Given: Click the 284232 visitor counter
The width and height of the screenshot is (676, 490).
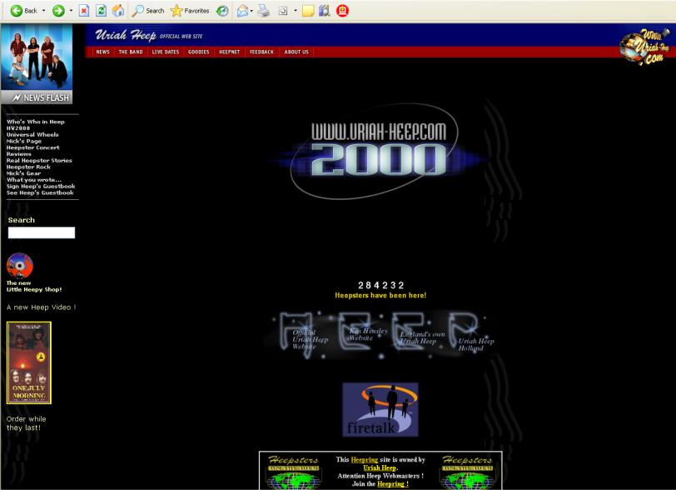Looking at the screenshot, I should [381, 285].
